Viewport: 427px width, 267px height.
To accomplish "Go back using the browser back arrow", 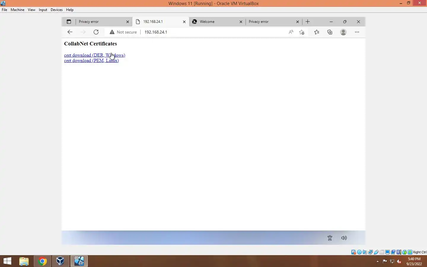I will click(x=70, y=32).
